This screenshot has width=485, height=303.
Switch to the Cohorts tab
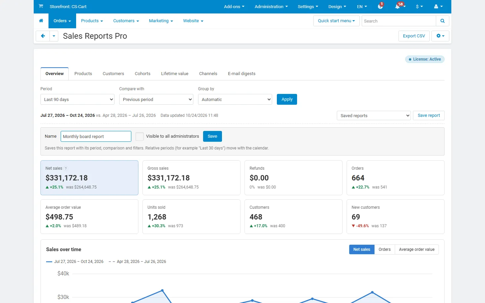[142, 74]
